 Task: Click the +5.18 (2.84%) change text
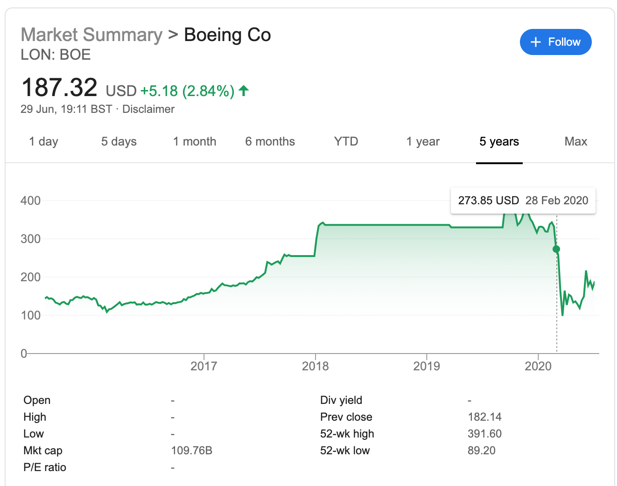point(187,90)
